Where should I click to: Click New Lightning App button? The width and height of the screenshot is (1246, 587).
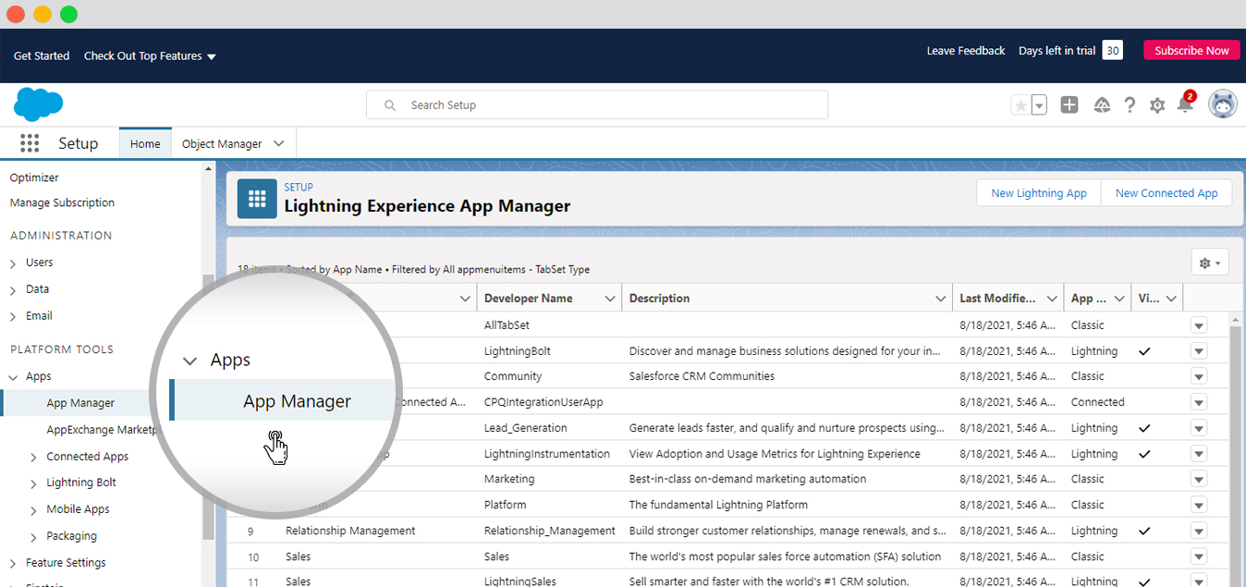[x=1039, y=193]
